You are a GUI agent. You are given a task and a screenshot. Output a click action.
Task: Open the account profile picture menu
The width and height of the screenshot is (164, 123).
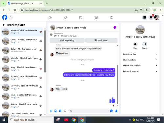[157, 17]
